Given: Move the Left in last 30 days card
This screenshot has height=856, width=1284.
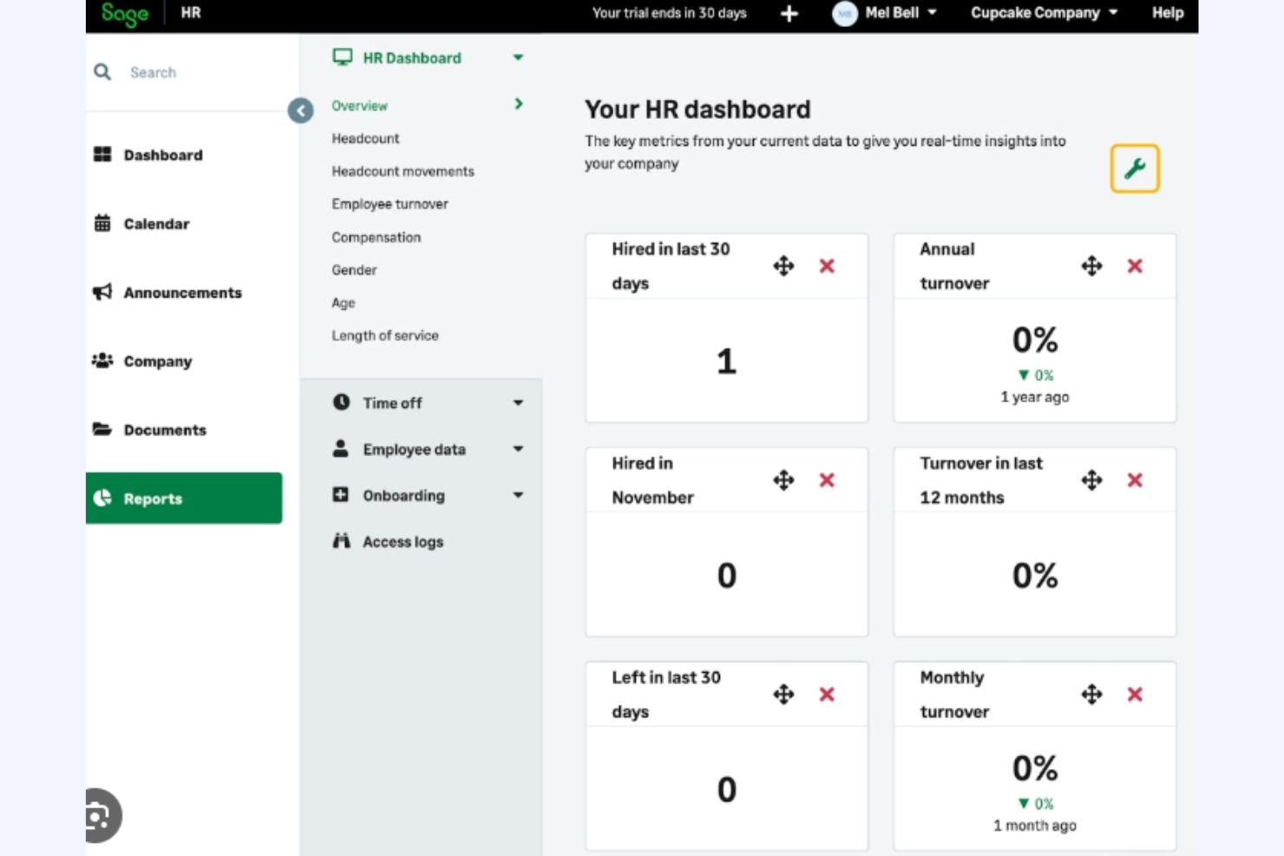Looking at the screenshot, I should pos(783,694).
